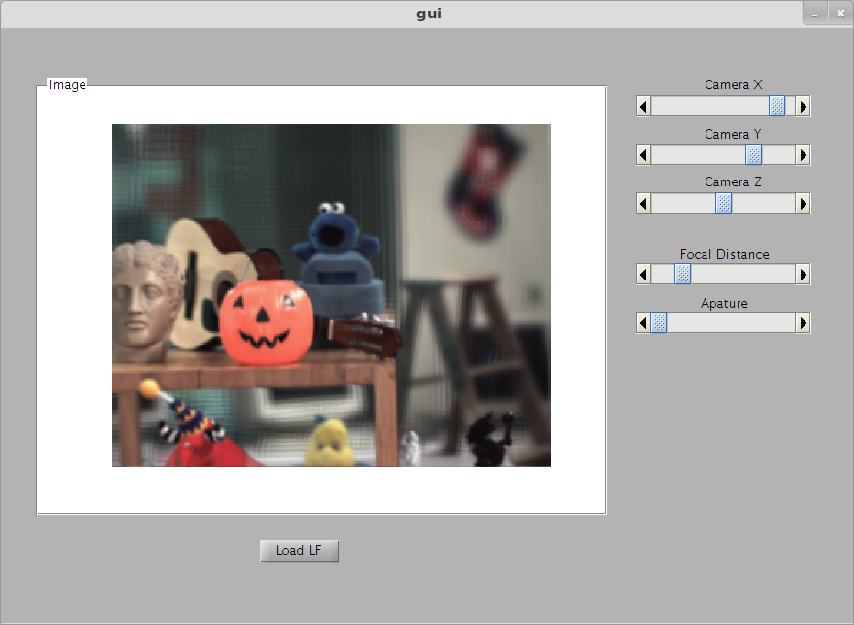This screenshot has height=625, width=854.
Task: Click the Apature label
Action: [724, 304]
